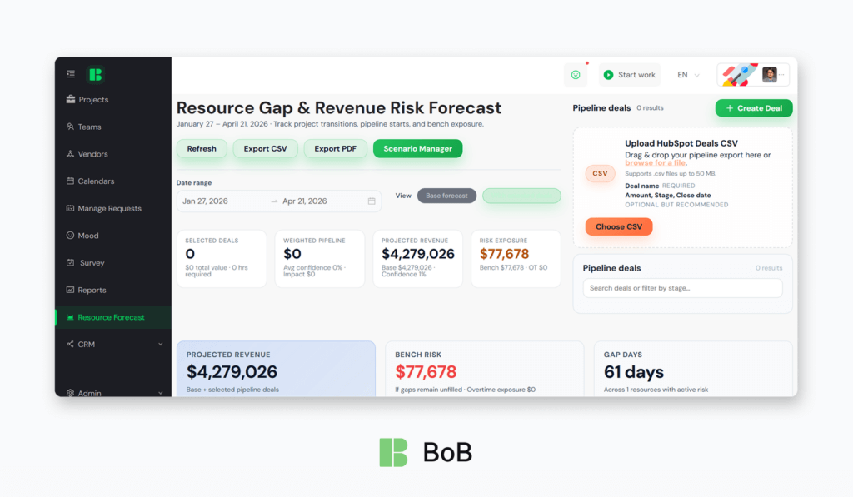
Task: Open the Survey section
Action: point(71,262)
